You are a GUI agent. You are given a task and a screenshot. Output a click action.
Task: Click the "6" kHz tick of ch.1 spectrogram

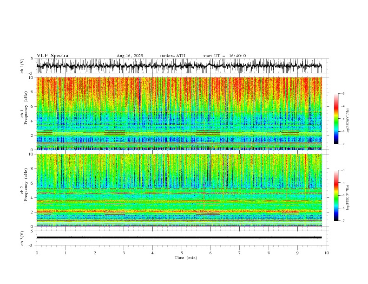point(32,106)
